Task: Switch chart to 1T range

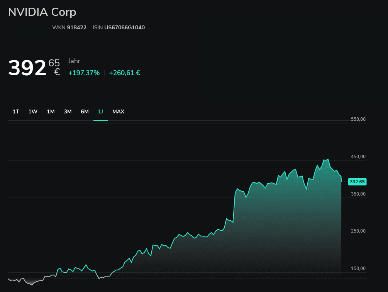Action: coord(16,111)
